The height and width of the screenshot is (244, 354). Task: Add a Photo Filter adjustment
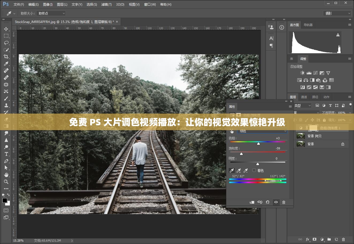click(x=318, y=80)
